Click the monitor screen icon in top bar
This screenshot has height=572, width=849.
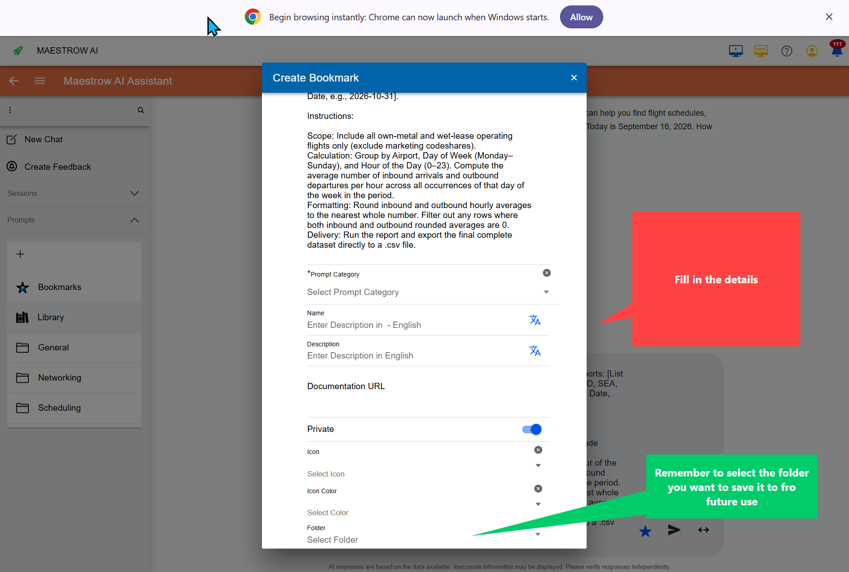point(736,51)
